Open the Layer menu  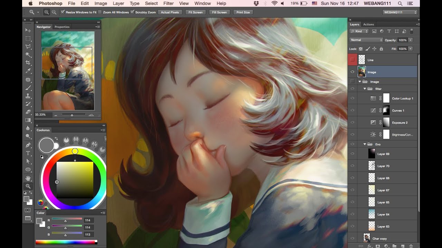[x=118, y=3]
